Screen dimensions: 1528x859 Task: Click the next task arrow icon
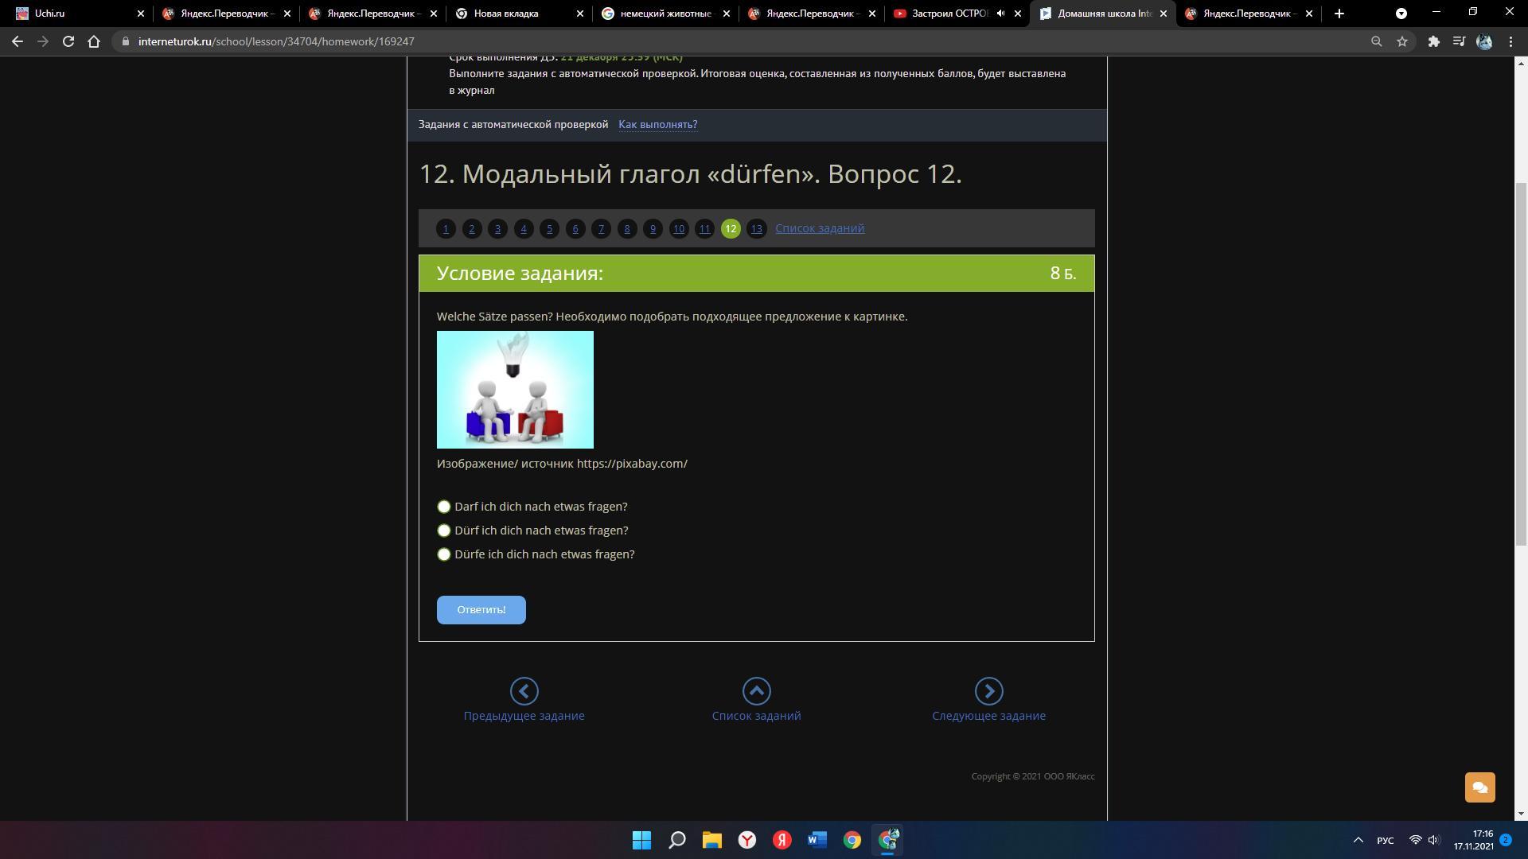pos(988,690)
